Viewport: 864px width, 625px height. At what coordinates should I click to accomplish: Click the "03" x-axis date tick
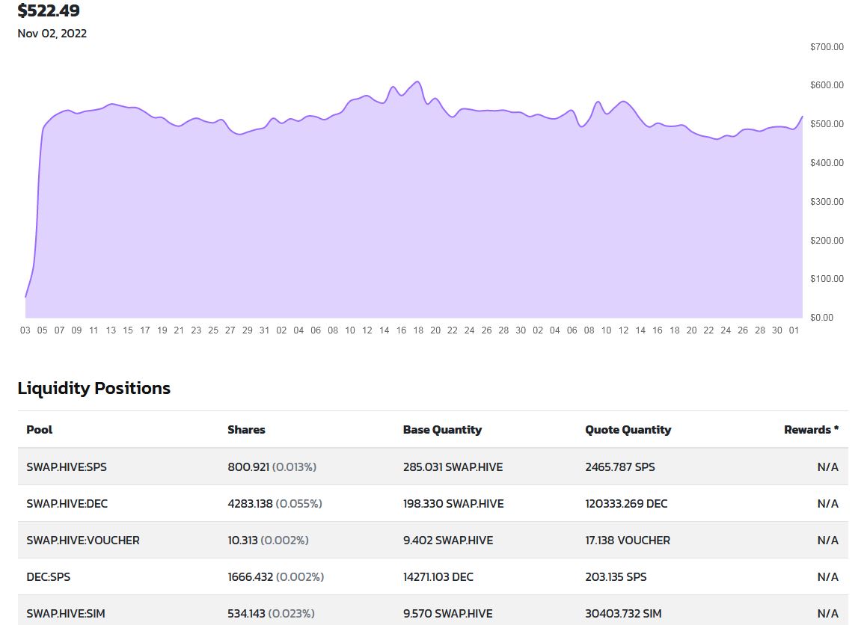click(x=25, y=330)
